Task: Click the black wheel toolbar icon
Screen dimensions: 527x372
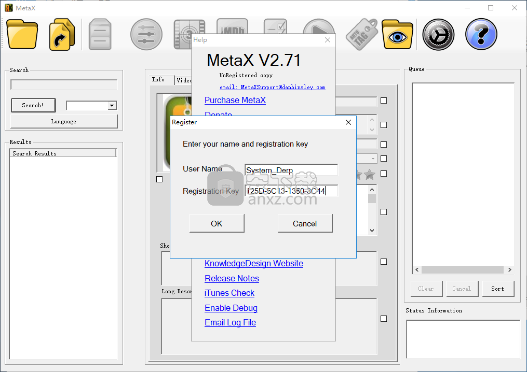Action: point(438,35)
